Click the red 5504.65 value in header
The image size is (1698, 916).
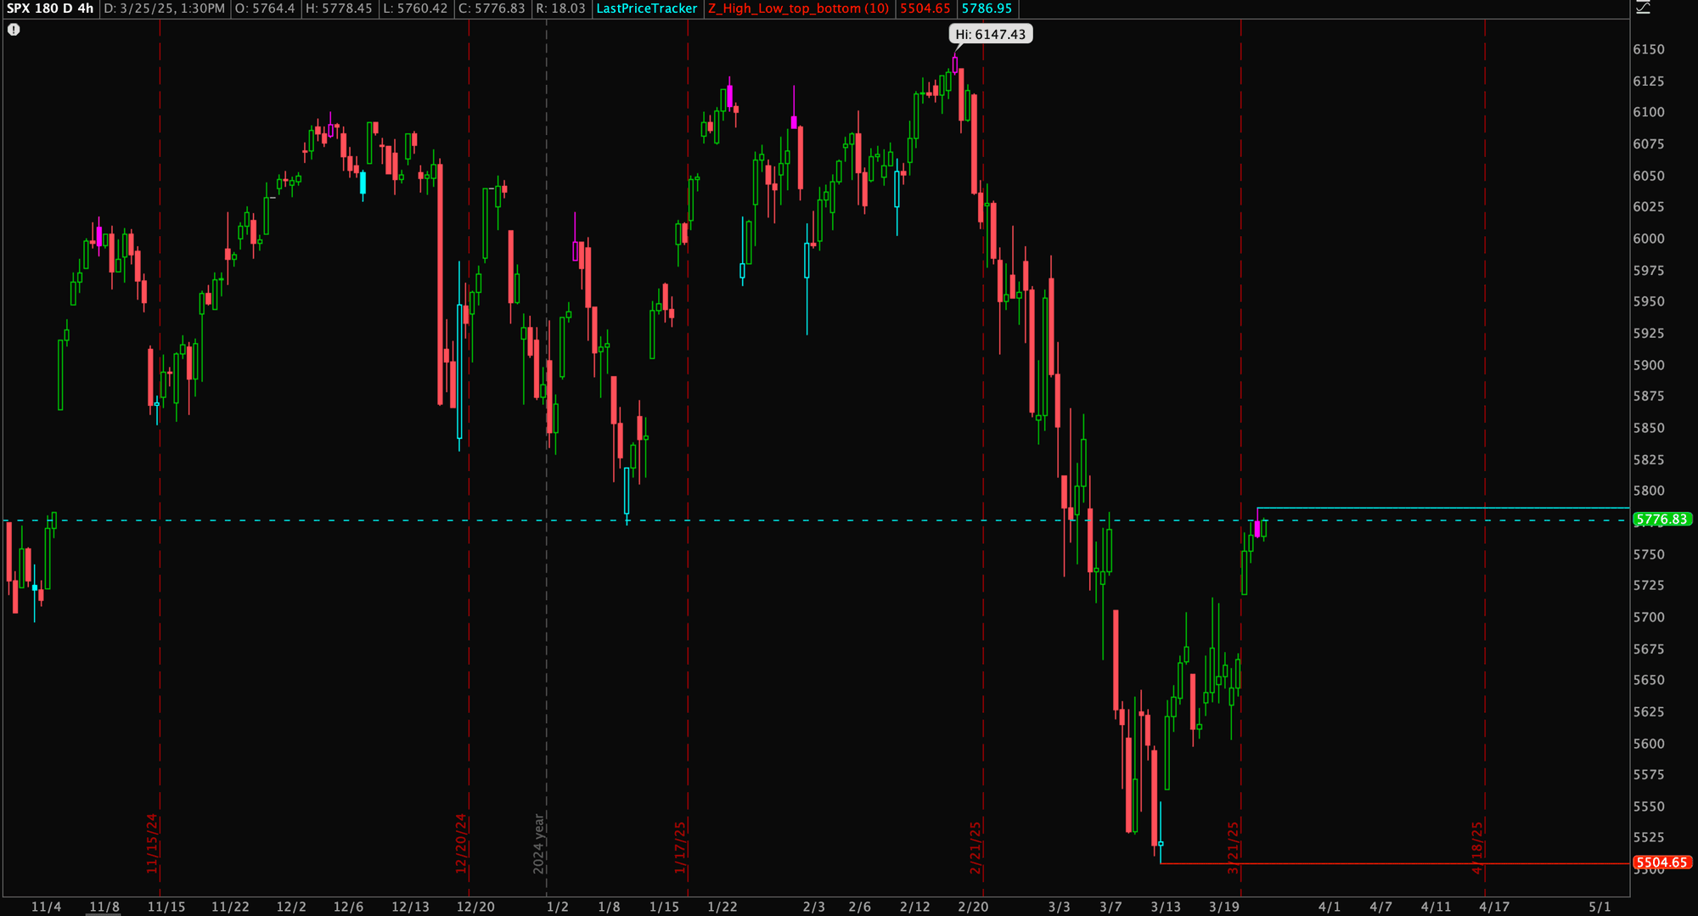[925, 8]
